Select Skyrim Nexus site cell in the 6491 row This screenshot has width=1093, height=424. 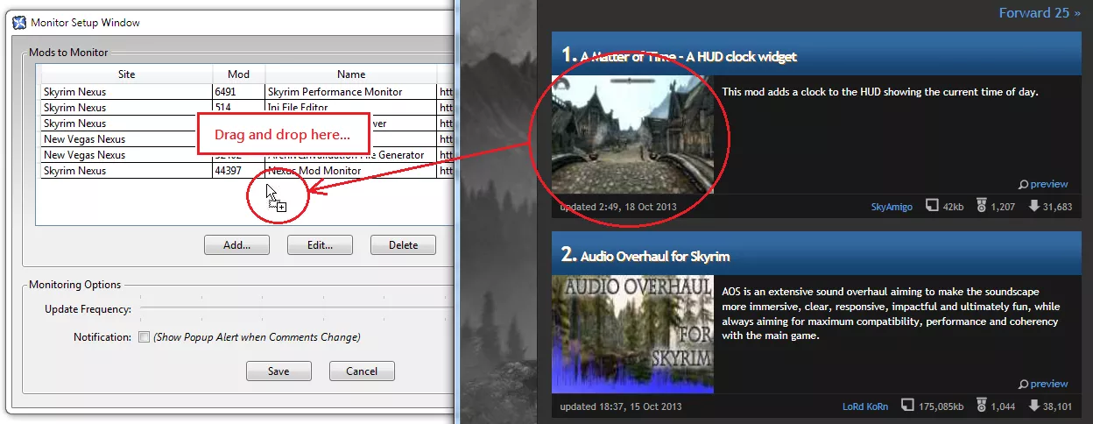coord(127,92)
